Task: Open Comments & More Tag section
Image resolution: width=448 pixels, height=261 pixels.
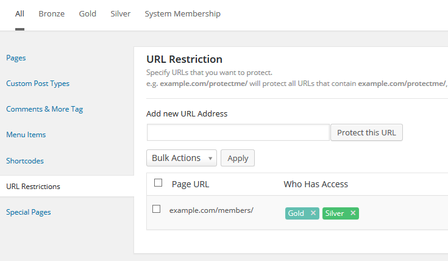Action: [x=44, y=109]
